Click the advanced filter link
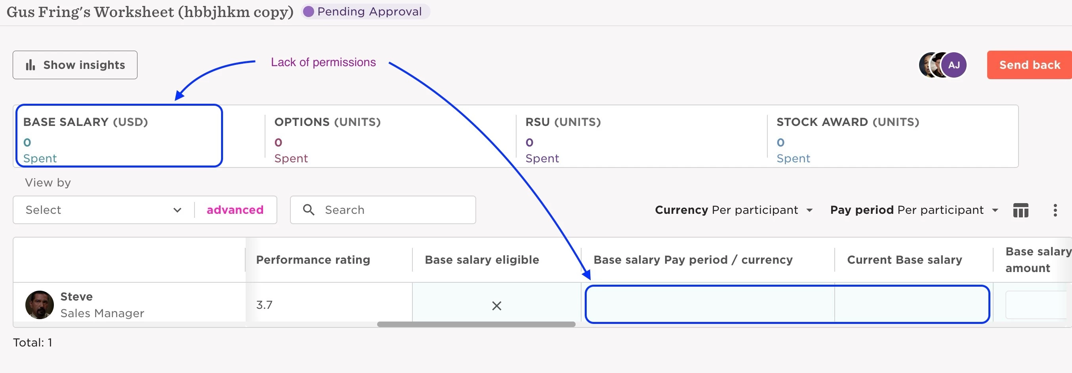1072x373 pixels. (x=235, y=209)
